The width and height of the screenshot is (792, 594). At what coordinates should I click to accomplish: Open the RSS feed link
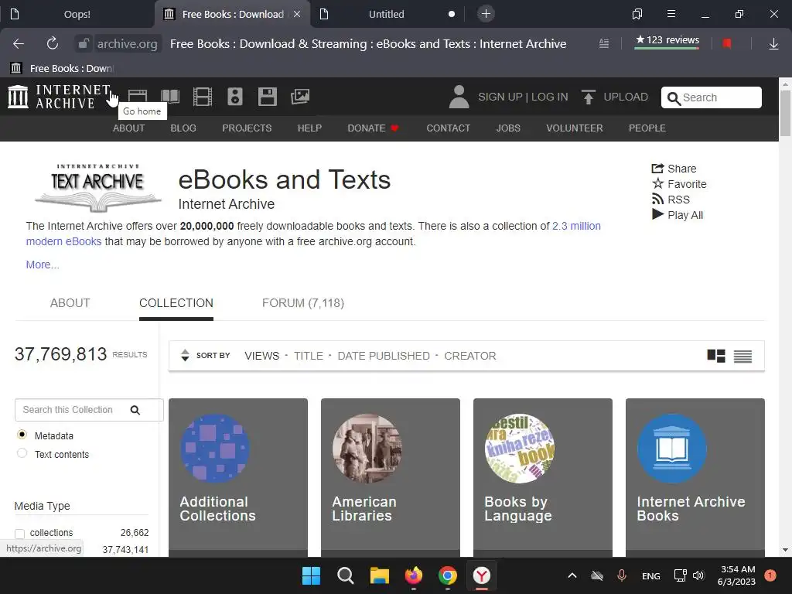pos(671,200)
